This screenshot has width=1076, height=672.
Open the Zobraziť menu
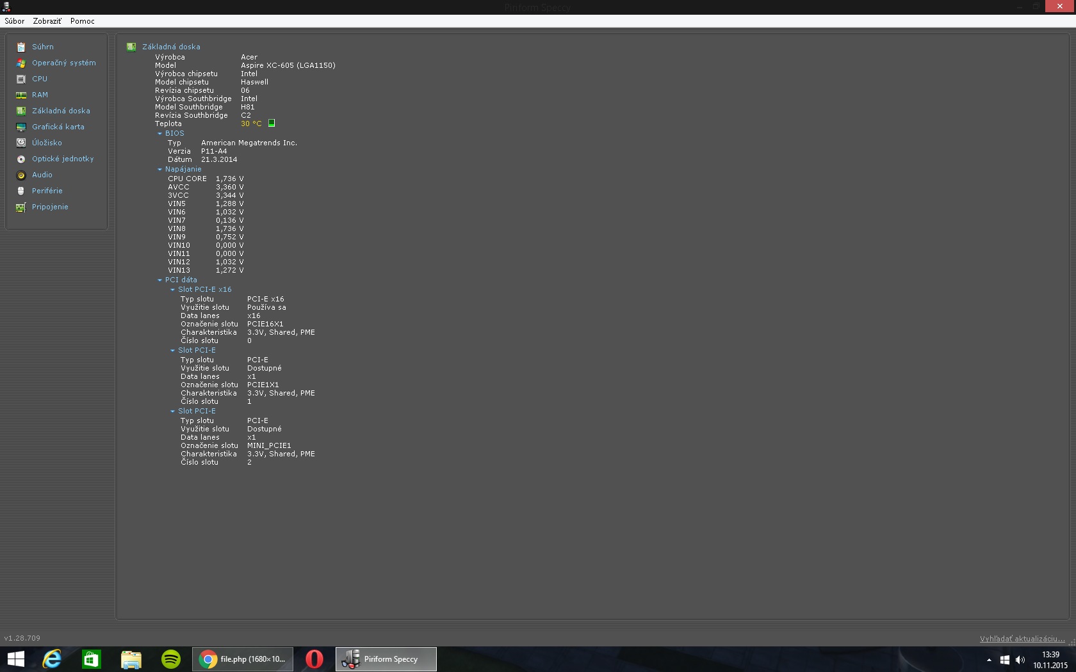click(x=47, y=21)
